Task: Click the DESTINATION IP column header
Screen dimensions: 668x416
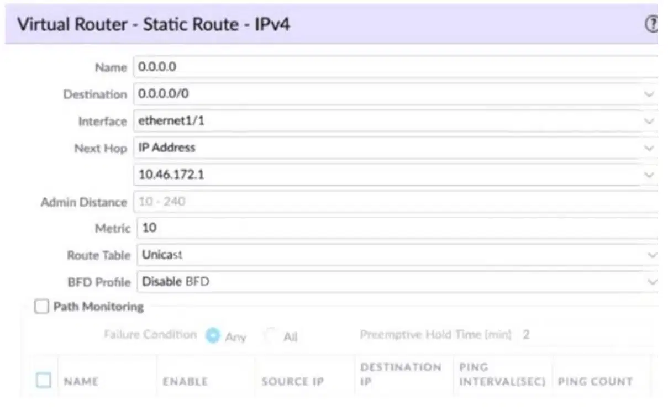Action: click(x=401, y=374)
